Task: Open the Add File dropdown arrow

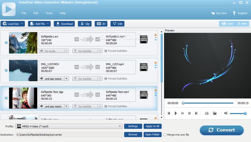Action: click(x=48, y=24)
